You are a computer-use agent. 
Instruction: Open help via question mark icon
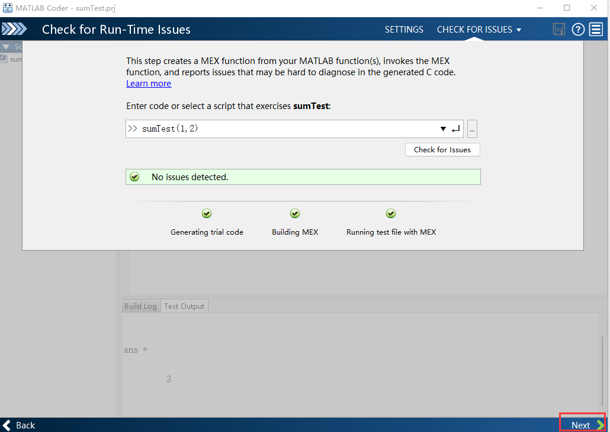point(577,29)
